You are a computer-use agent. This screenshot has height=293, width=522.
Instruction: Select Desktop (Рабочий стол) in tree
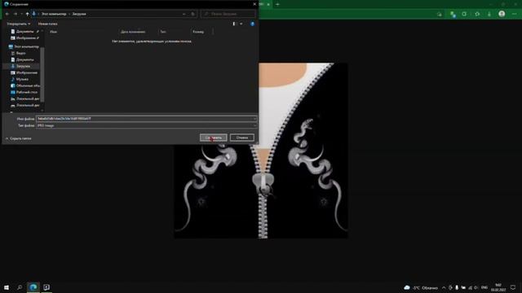coord(24,92)
